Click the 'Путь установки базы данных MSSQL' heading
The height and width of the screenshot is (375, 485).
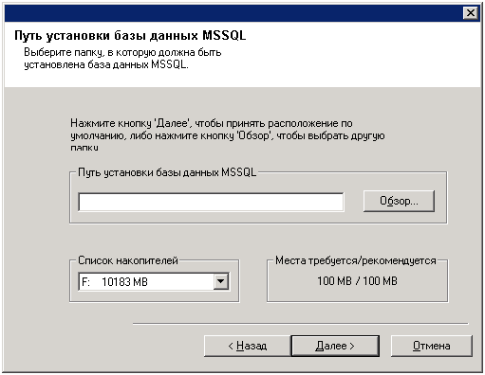coord(130,35)
